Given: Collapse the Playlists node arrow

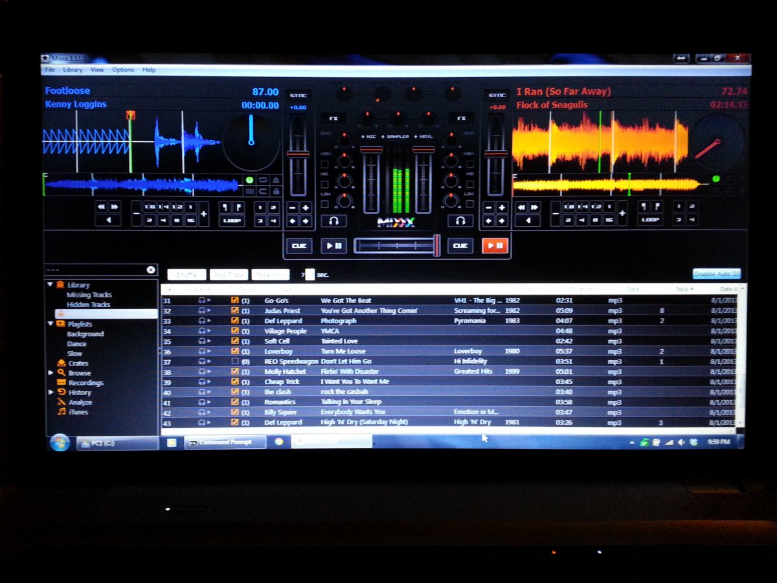Looking at the screenshot, I should point(51,323).
